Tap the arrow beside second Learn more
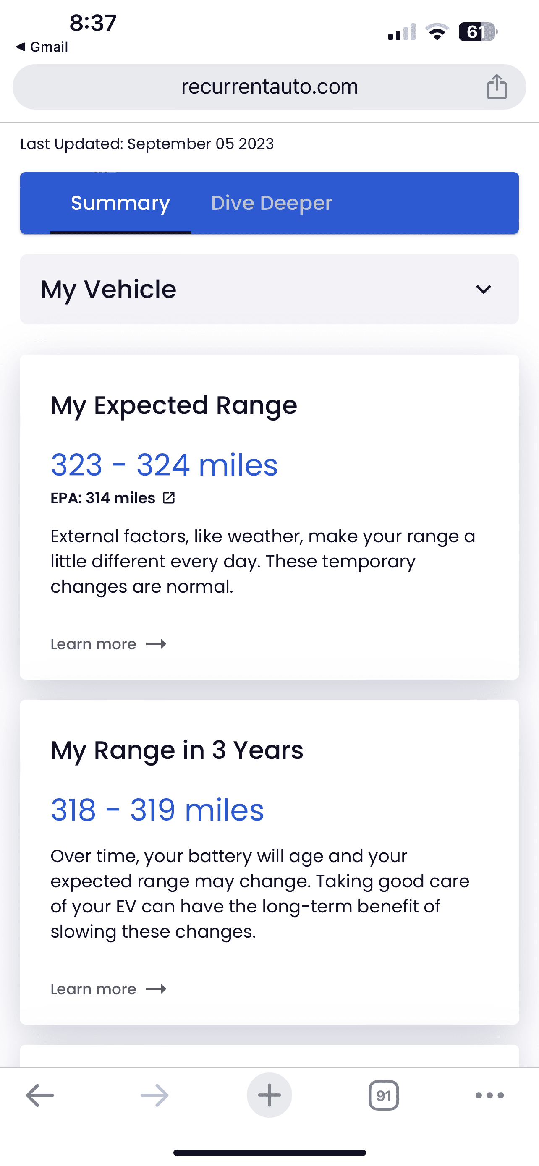 pyautogui.click(x=156, y=989)
